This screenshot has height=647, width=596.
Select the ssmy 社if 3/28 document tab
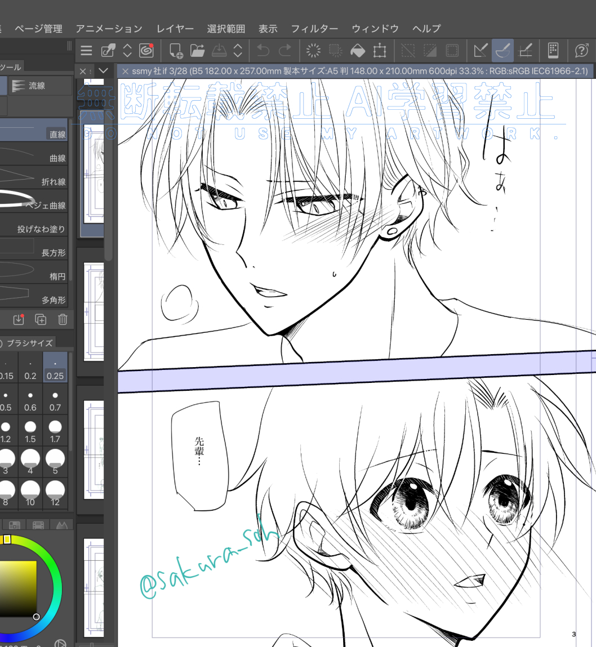(x=355, y=71)
